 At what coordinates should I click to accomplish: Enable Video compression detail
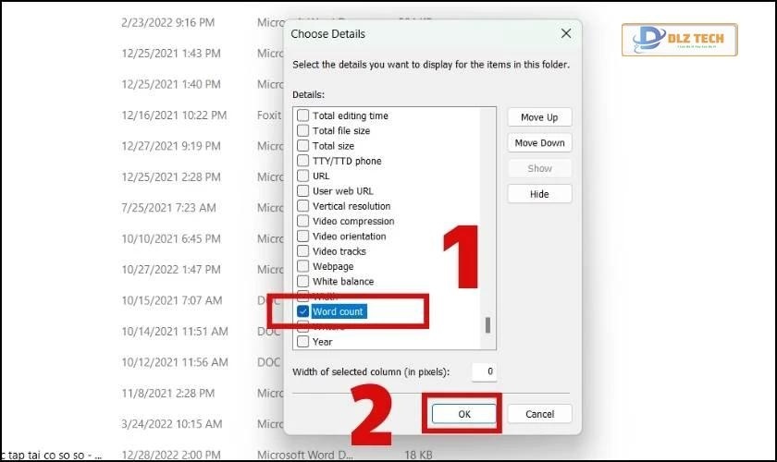point(302,222)
